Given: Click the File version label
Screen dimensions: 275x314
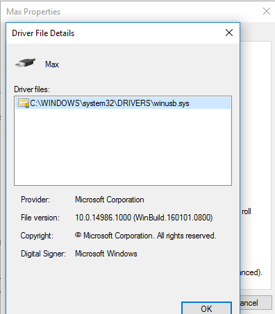Looking at the screenshot, I should point(40,218).
